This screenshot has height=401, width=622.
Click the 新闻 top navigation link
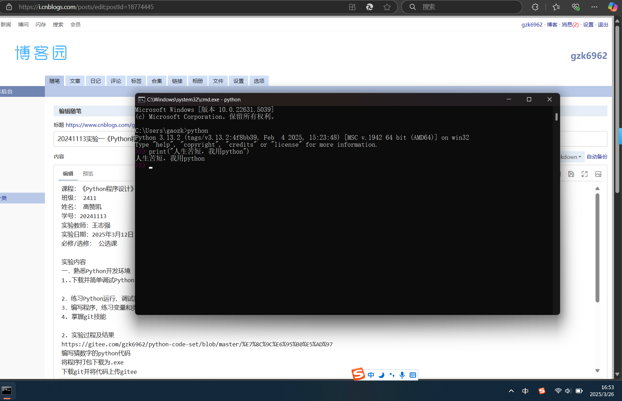click(x=6, y=24)
